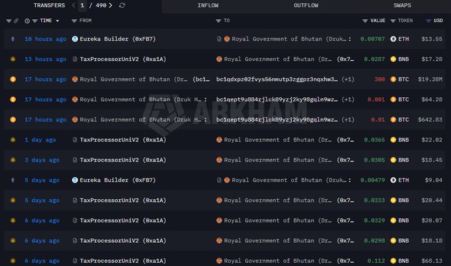This screenshot has width=451, height=266.
Task: Select the 0.0329 value cell
Action: [x=374, y=220]
